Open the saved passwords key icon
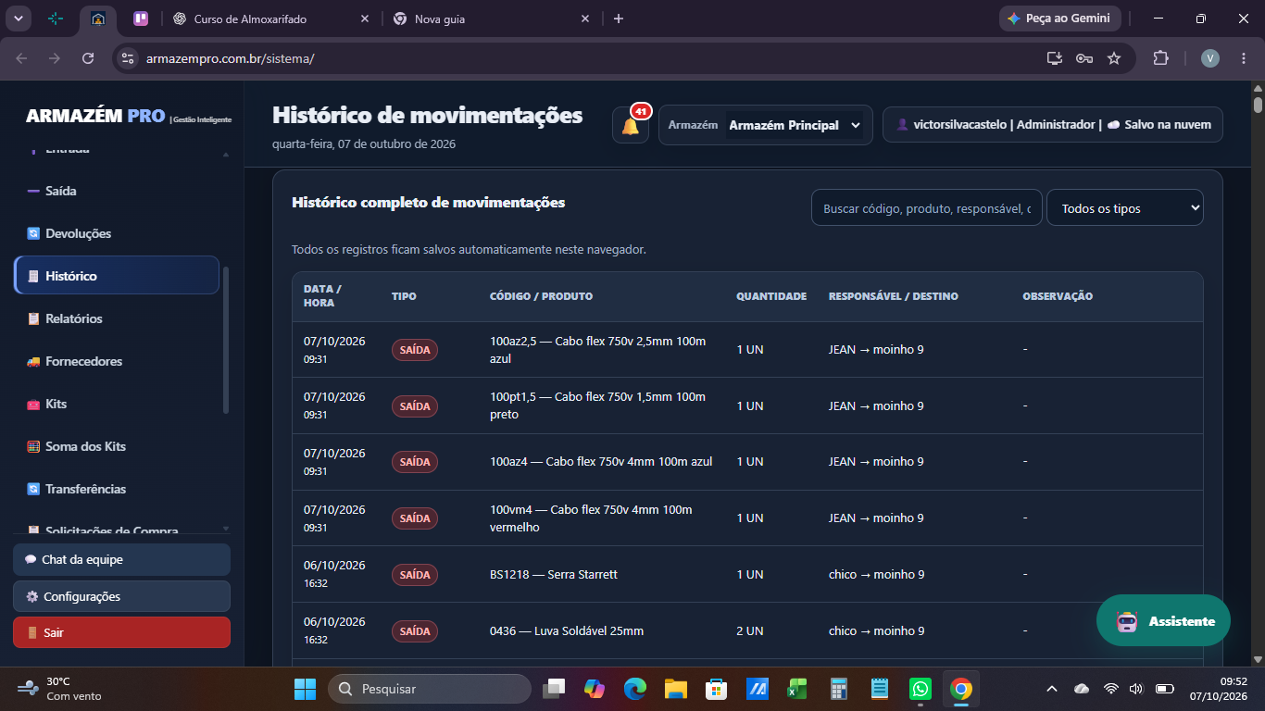The height and width of the screenshot is (711, 1265). pyautogui.click(x=1084, y=58)
